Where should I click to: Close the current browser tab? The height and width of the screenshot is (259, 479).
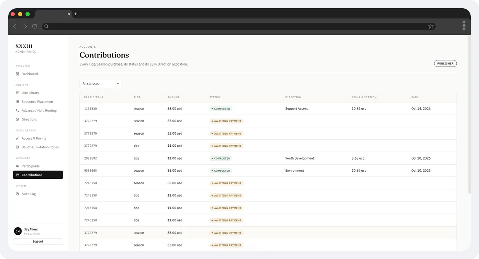[69, 14]
